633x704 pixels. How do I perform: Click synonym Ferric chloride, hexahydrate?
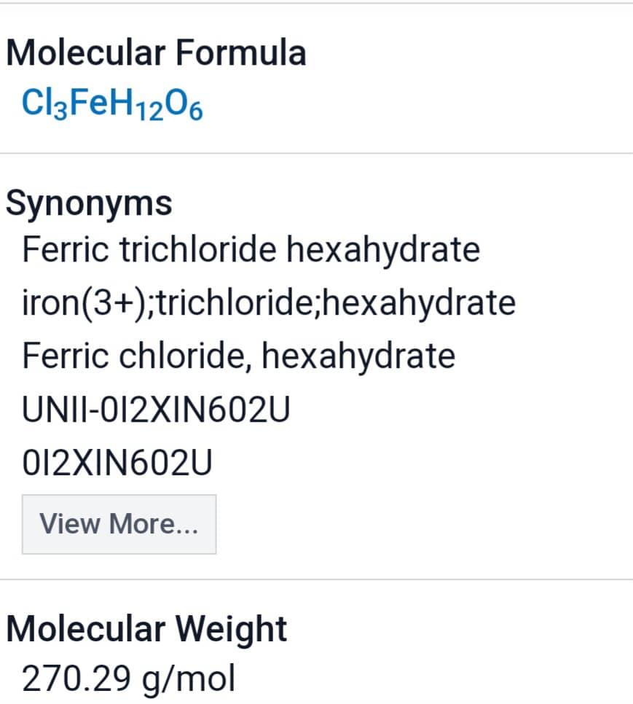[x=239, y=356]
